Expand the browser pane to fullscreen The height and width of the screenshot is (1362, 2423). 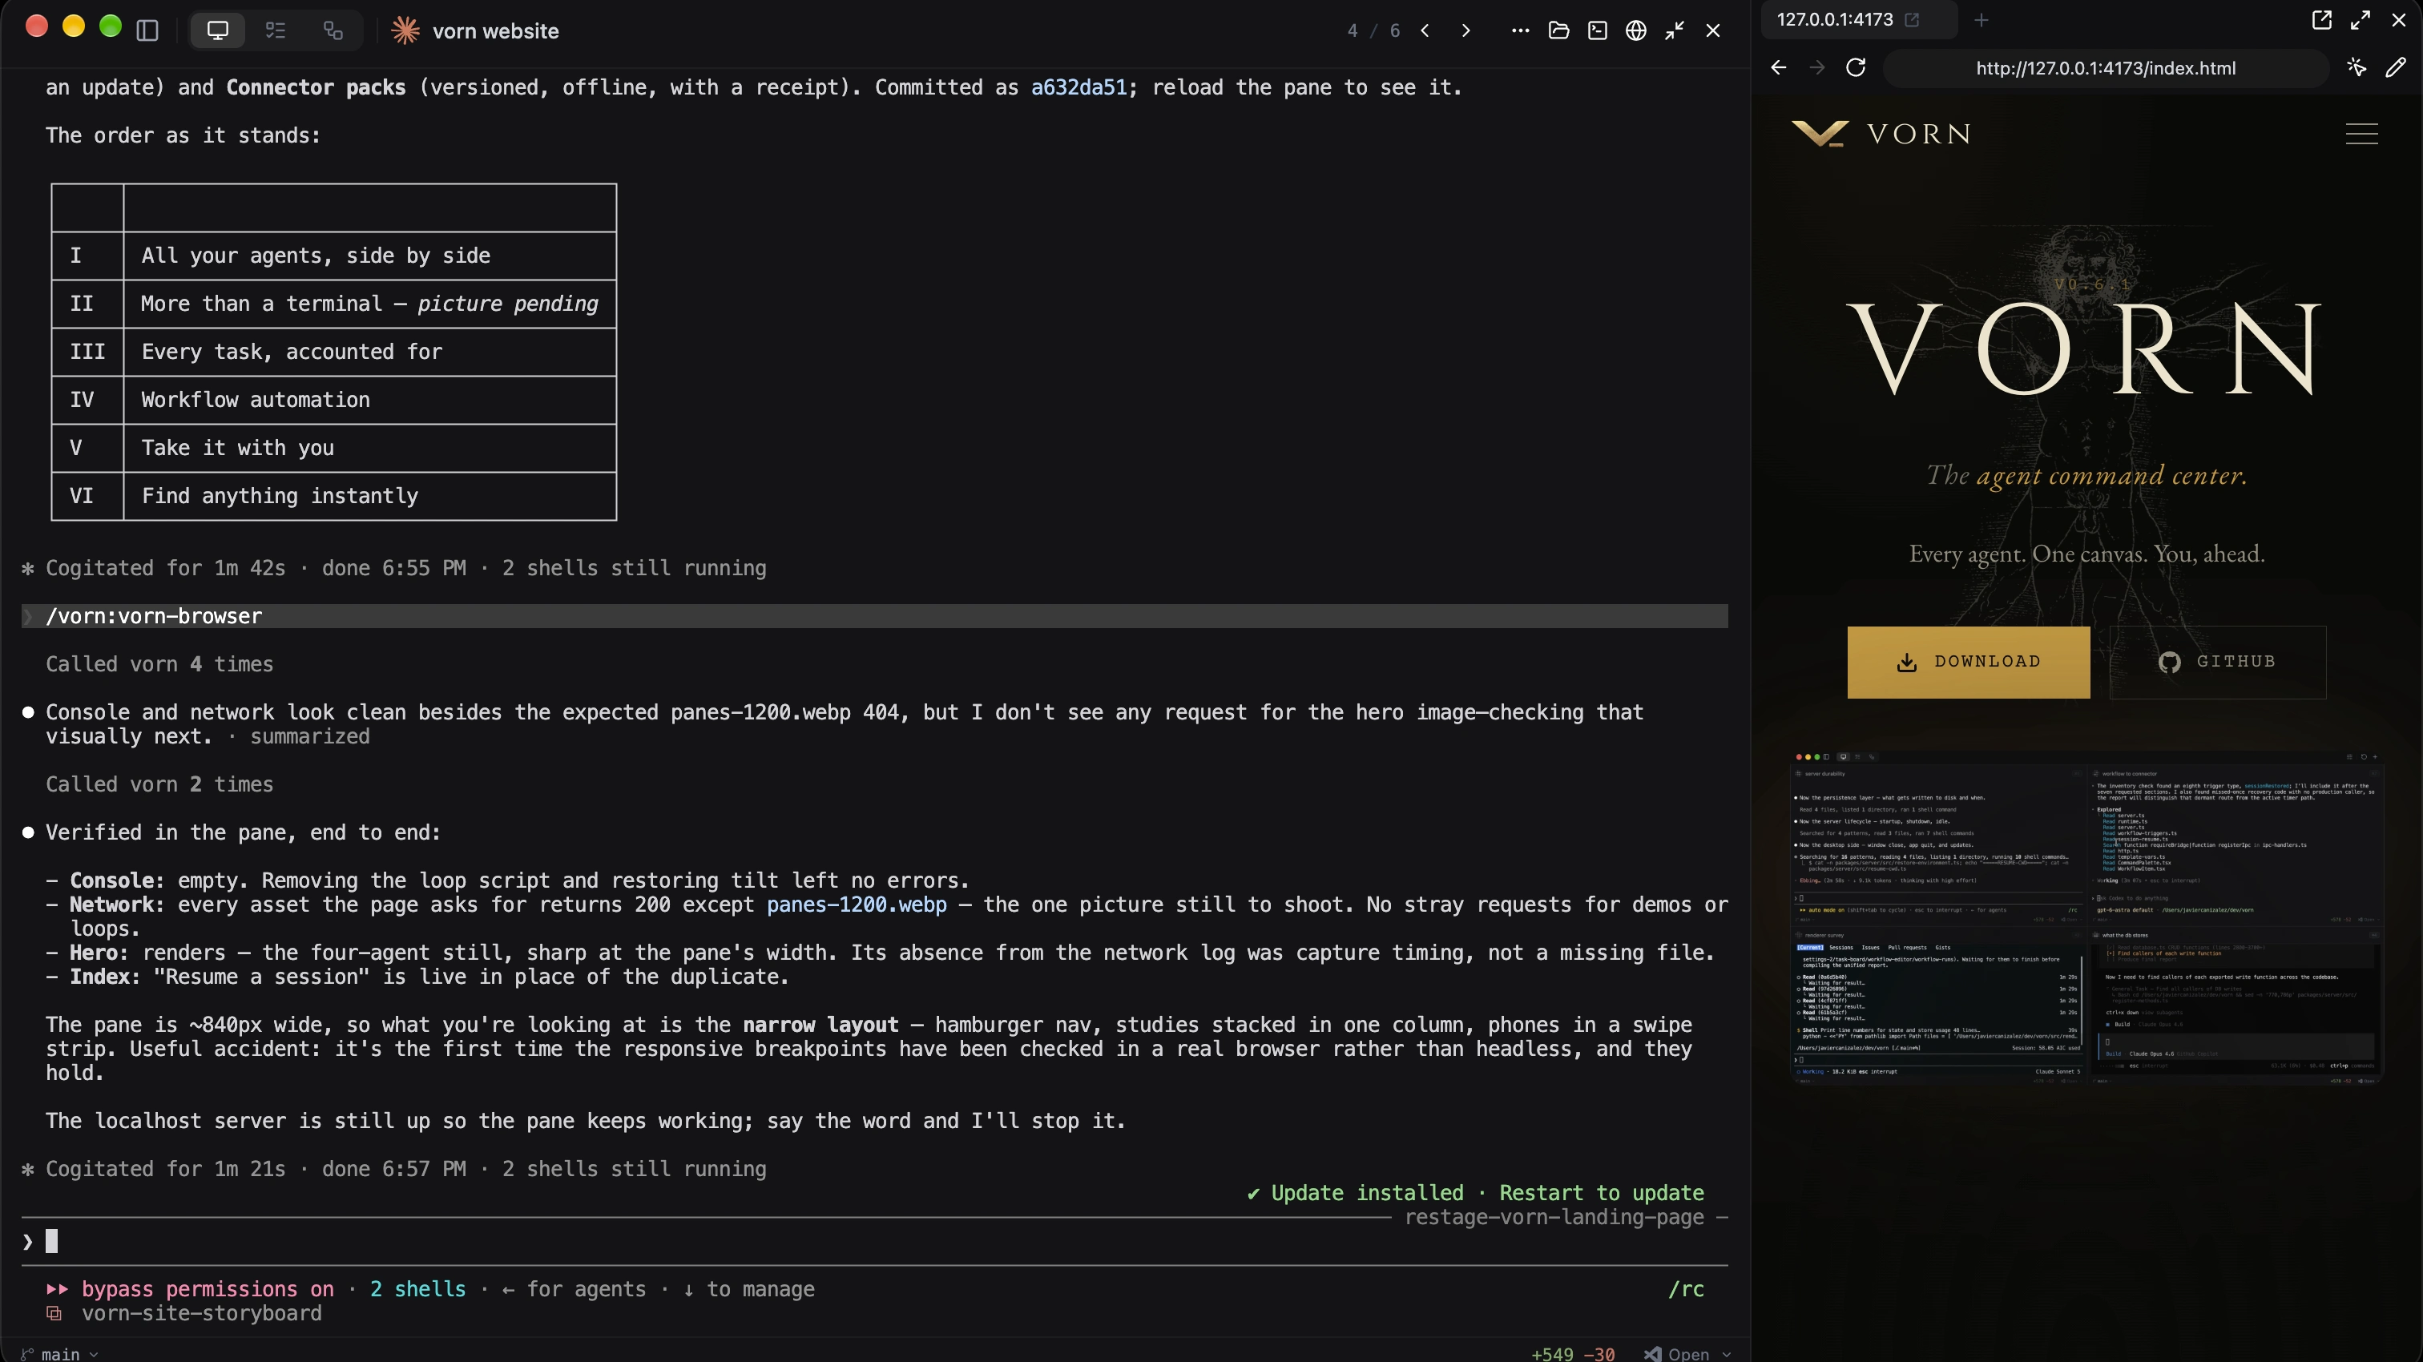tap(2360, 20)
